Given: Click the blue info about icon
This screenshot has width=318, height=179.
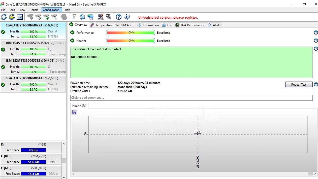Looking at the screenshot, I should pyautogui.click(x=127, y=17).
